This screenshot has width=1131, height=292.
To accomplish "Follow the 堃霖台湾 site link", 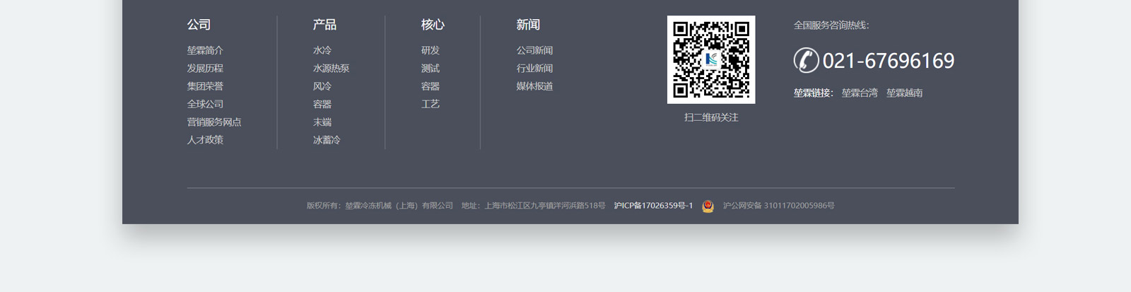I will point(860,93).
